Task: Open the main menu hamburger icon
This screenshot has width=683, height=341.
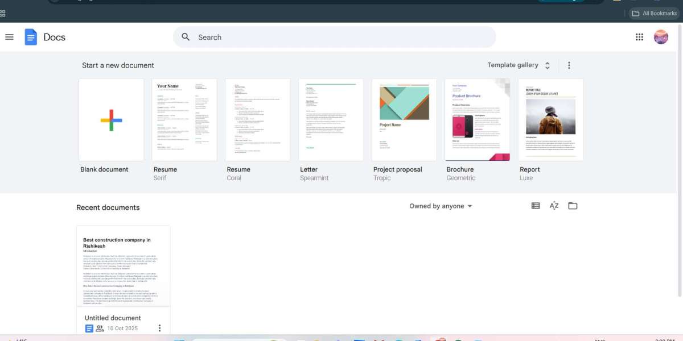Action: [9, 37]
